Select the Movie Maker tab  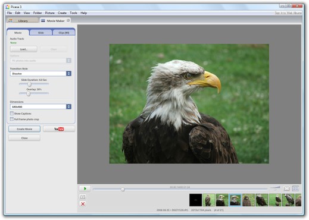tap(55, 20)
